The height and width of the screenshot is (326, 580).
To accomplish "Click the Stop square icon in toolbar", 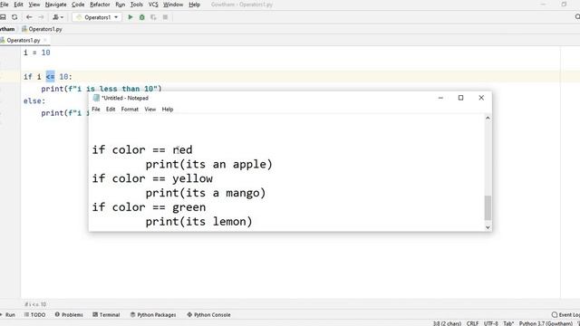I will tap(165, 17).
